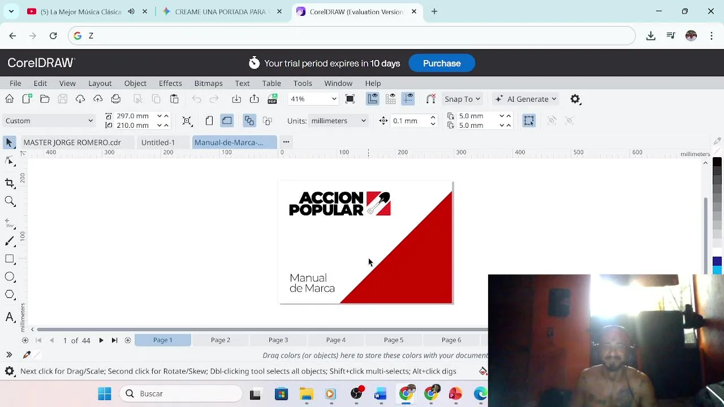Paste from clipboard icon
This screenshot has width=724, height=407.
pyautogui.click(x=174, y=99)
